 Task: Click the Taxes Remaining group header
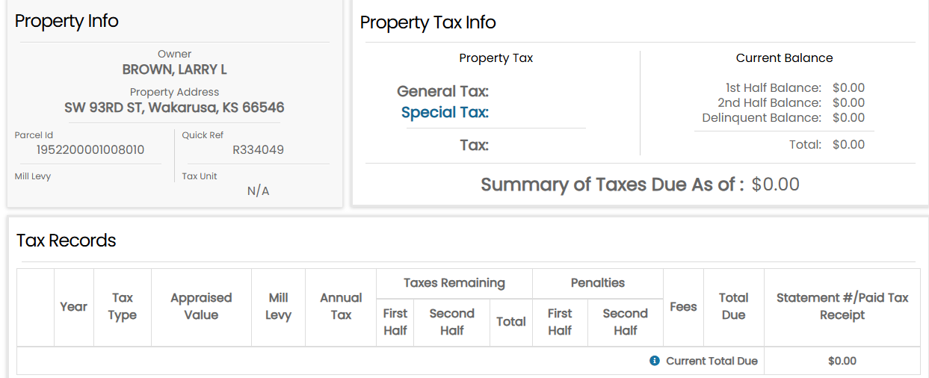[454, 283]
